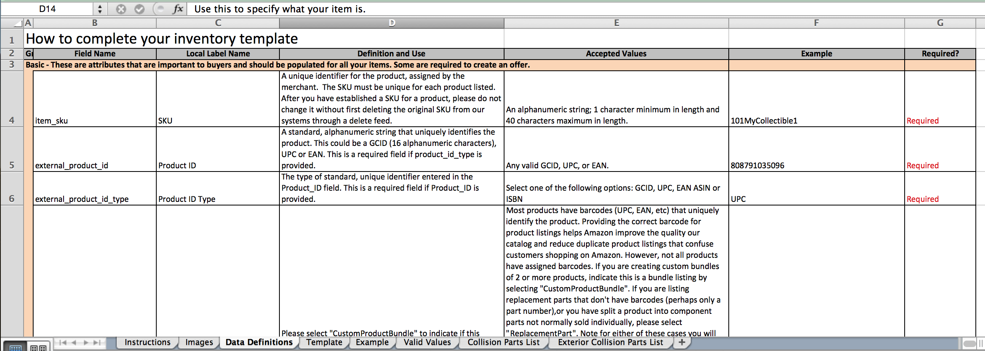
Task: Open the Valid Values sheet tab
Action: click(427, 342)
